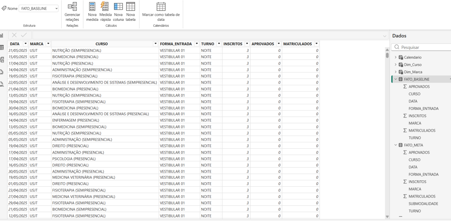
Task: Click Marcar como tabela de data
Action: [161, 12]
